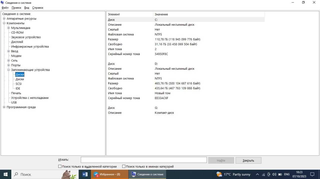Click the bear illustration in the taskbar search
This screenshot has height=179, width=320.
click(69, 175)
